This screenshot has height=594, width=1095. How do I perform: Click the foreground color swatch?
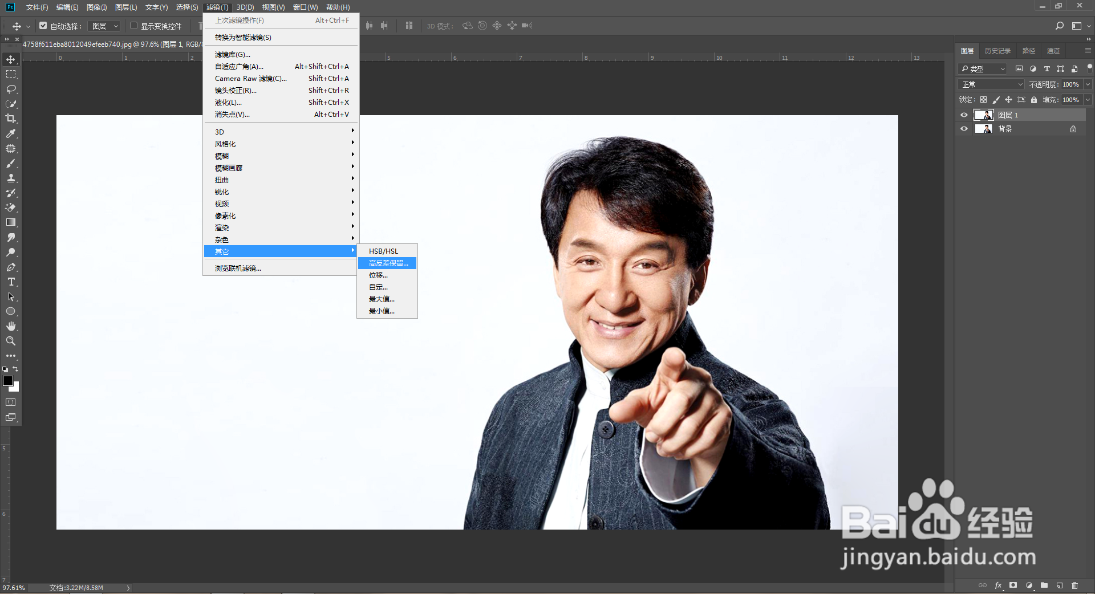pos(7,381)
